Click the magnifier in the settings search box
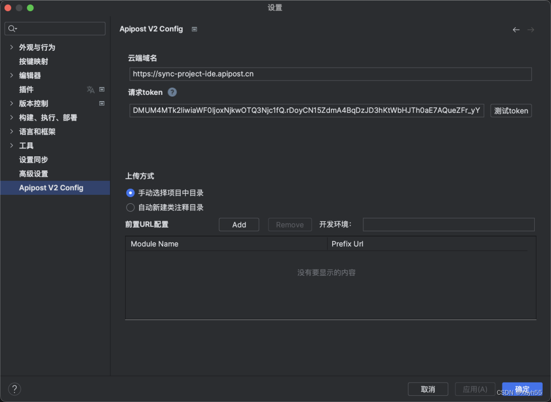Image resolution: width=551 pixels, height=402 pixels. point(12,28)
